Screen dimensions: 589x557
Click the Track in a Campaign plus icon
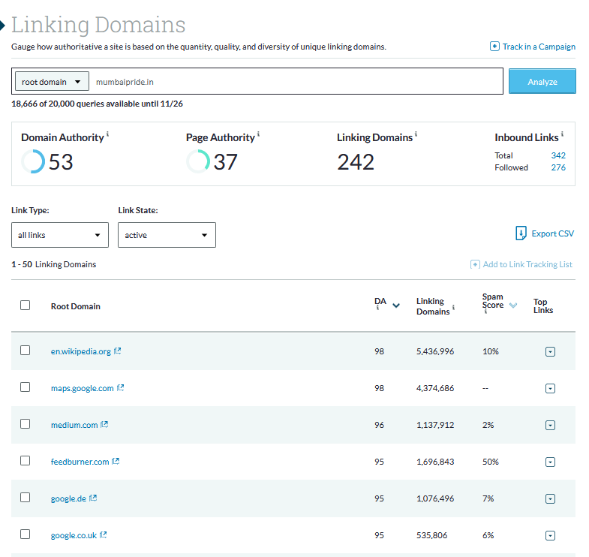[x=494, y=47]
